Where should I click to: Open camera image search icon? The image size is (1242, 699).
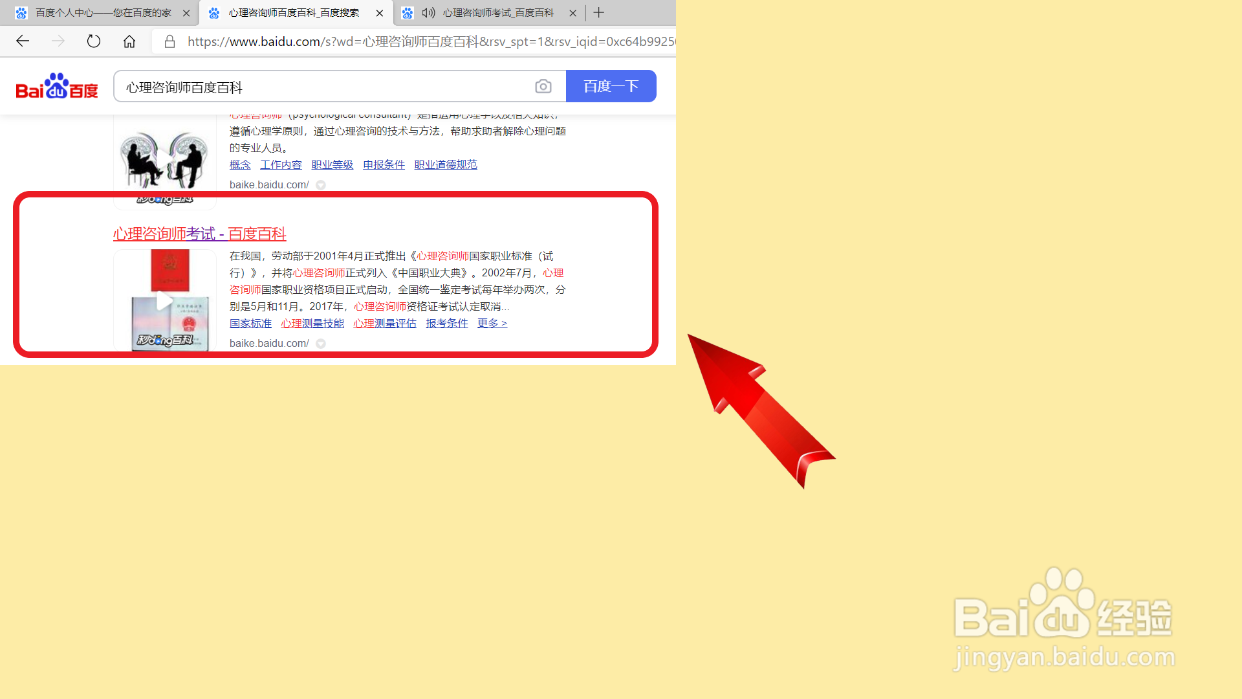click(543, 86)
